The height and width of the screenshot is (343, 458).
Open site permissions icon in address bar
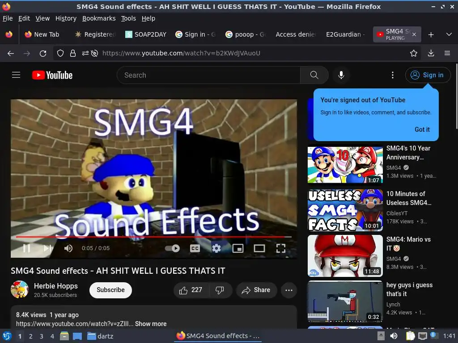(x=85, y=53)
